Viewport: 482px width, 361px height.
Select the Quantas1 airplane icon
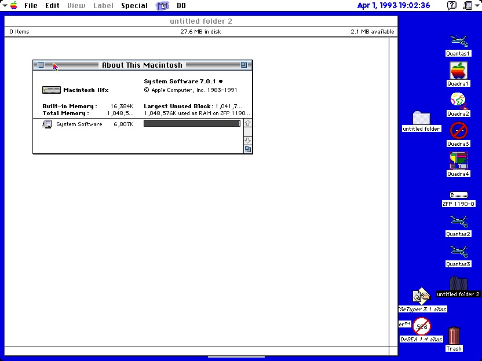[459, 41]
